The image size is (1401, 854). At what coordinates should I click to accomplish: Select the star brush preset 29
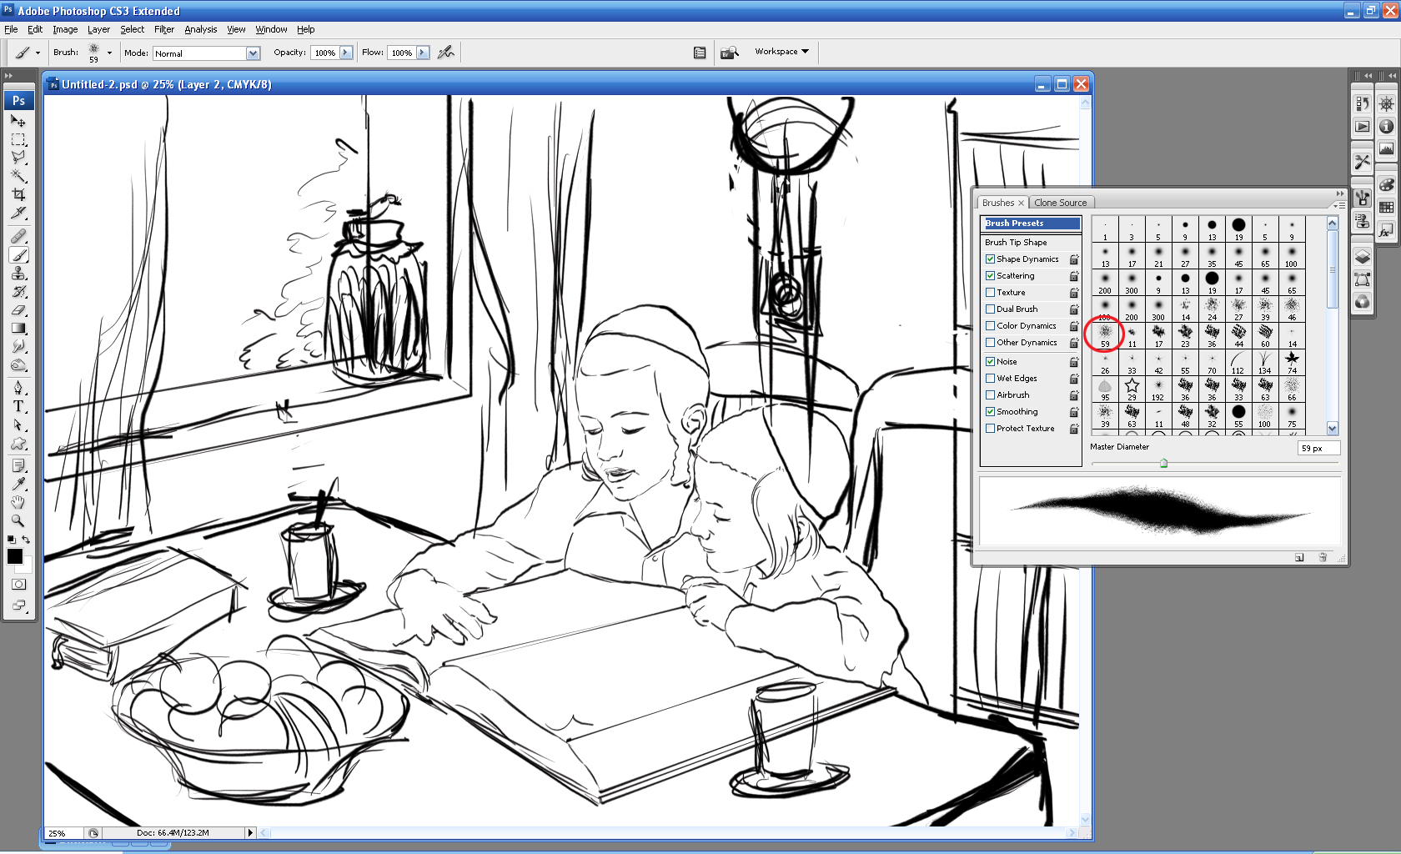[1132, 388]
